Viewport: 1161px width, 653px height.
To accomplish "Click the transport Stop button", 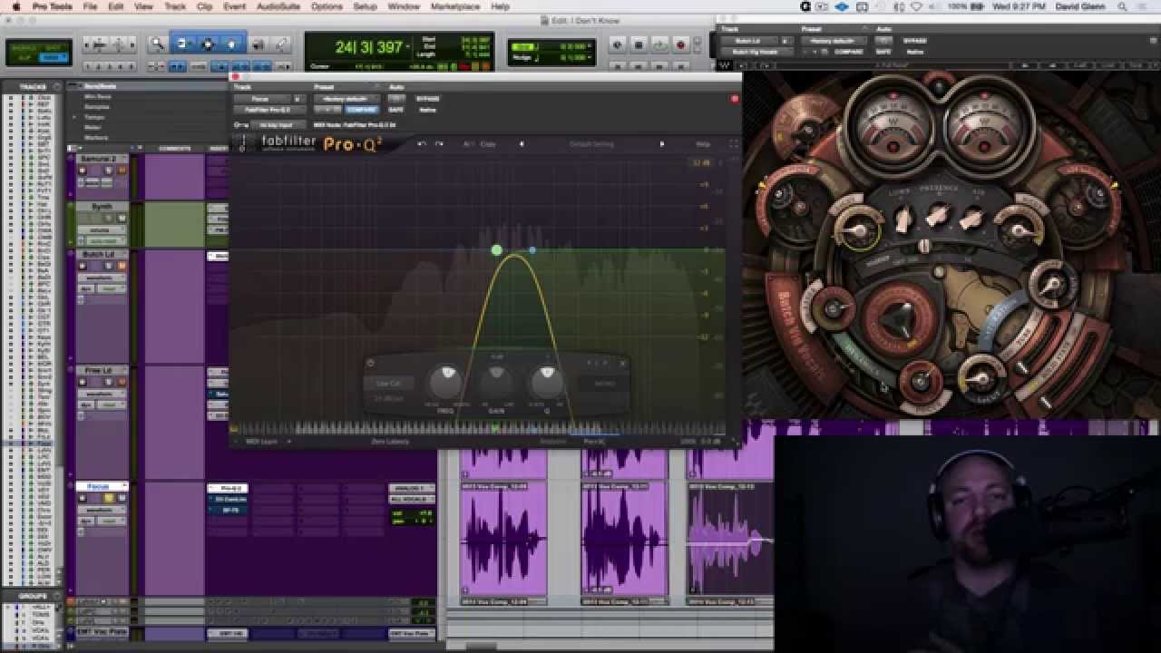I will (x=639, y=44).
